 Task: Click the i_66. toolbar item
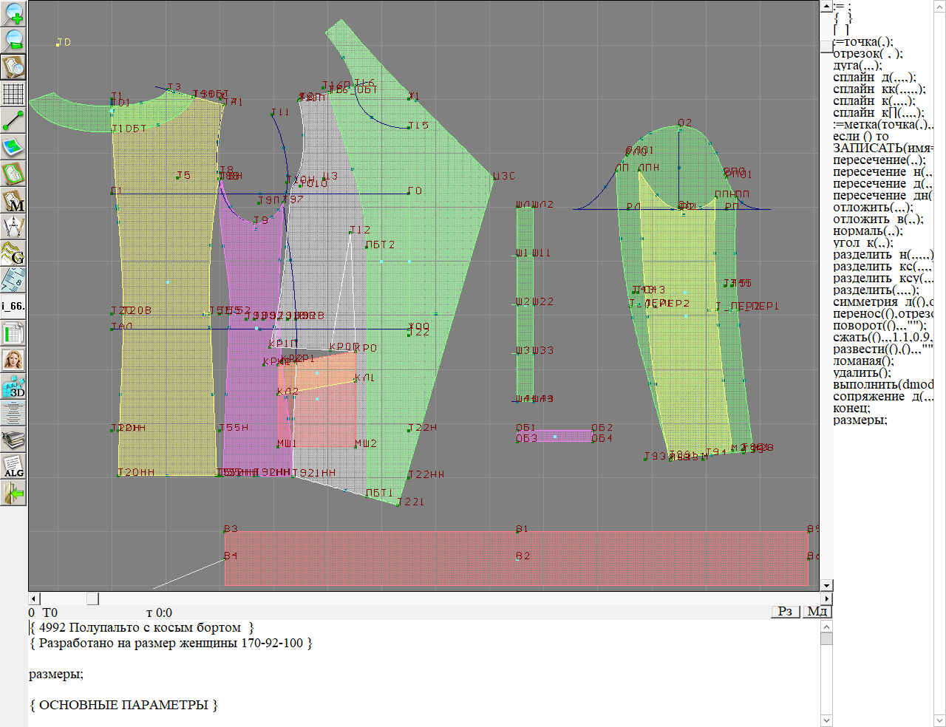[13, 306]
